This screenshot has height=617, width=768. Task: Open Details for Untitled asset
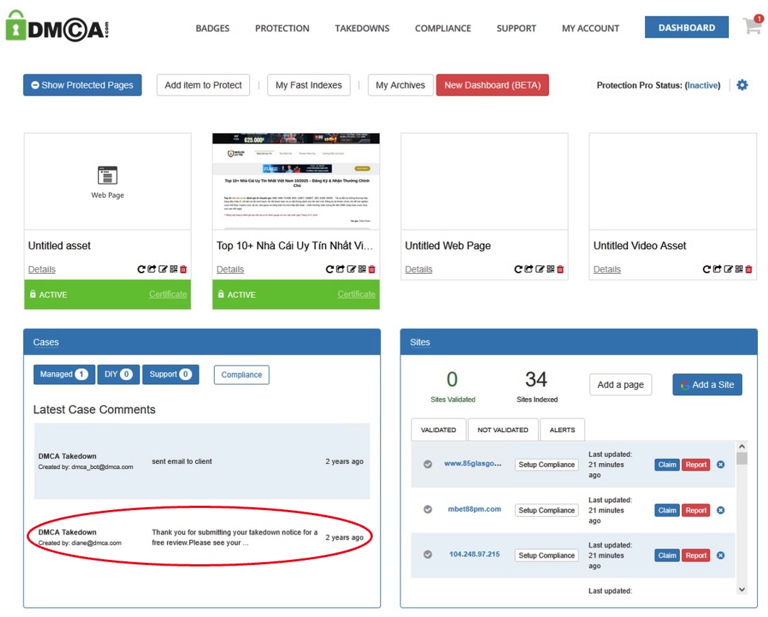tap(42, 269)
